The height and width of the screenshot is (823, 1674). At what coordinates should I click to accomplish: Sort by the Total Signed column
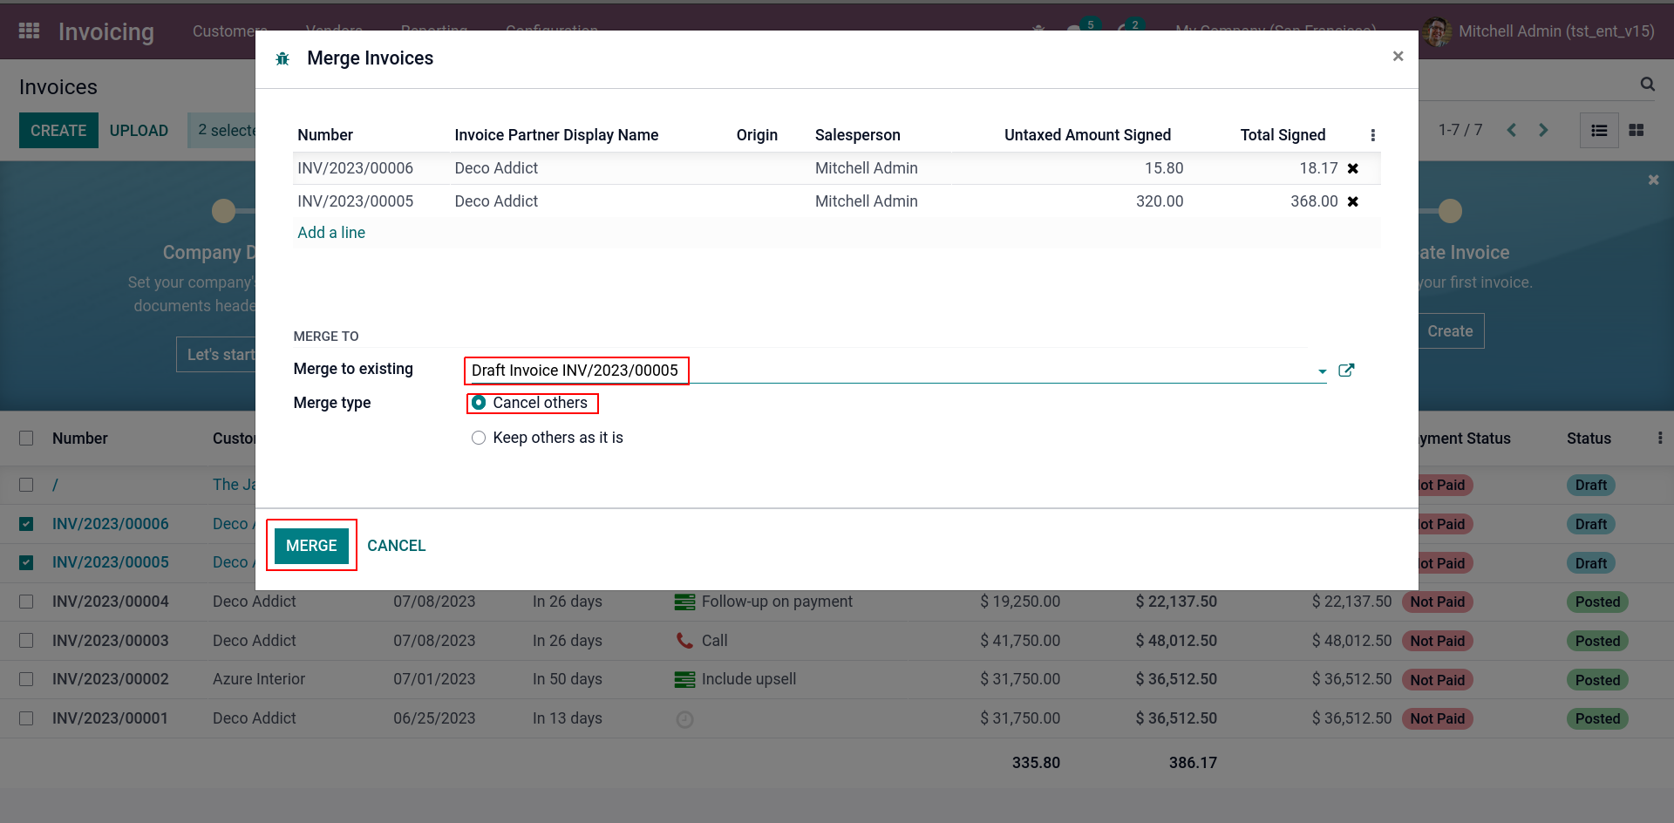coord(1283,135)
